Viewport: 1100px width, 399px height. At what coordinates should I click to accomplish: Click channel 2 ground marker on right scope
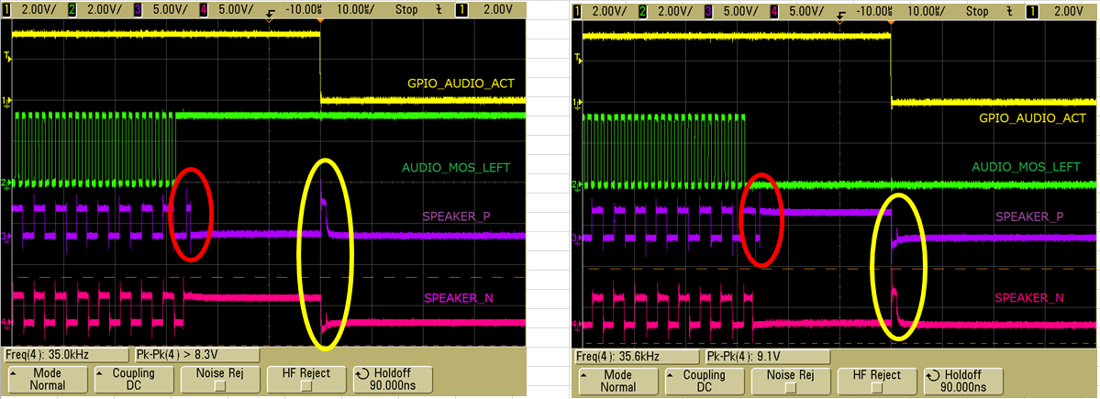(578, 184)
